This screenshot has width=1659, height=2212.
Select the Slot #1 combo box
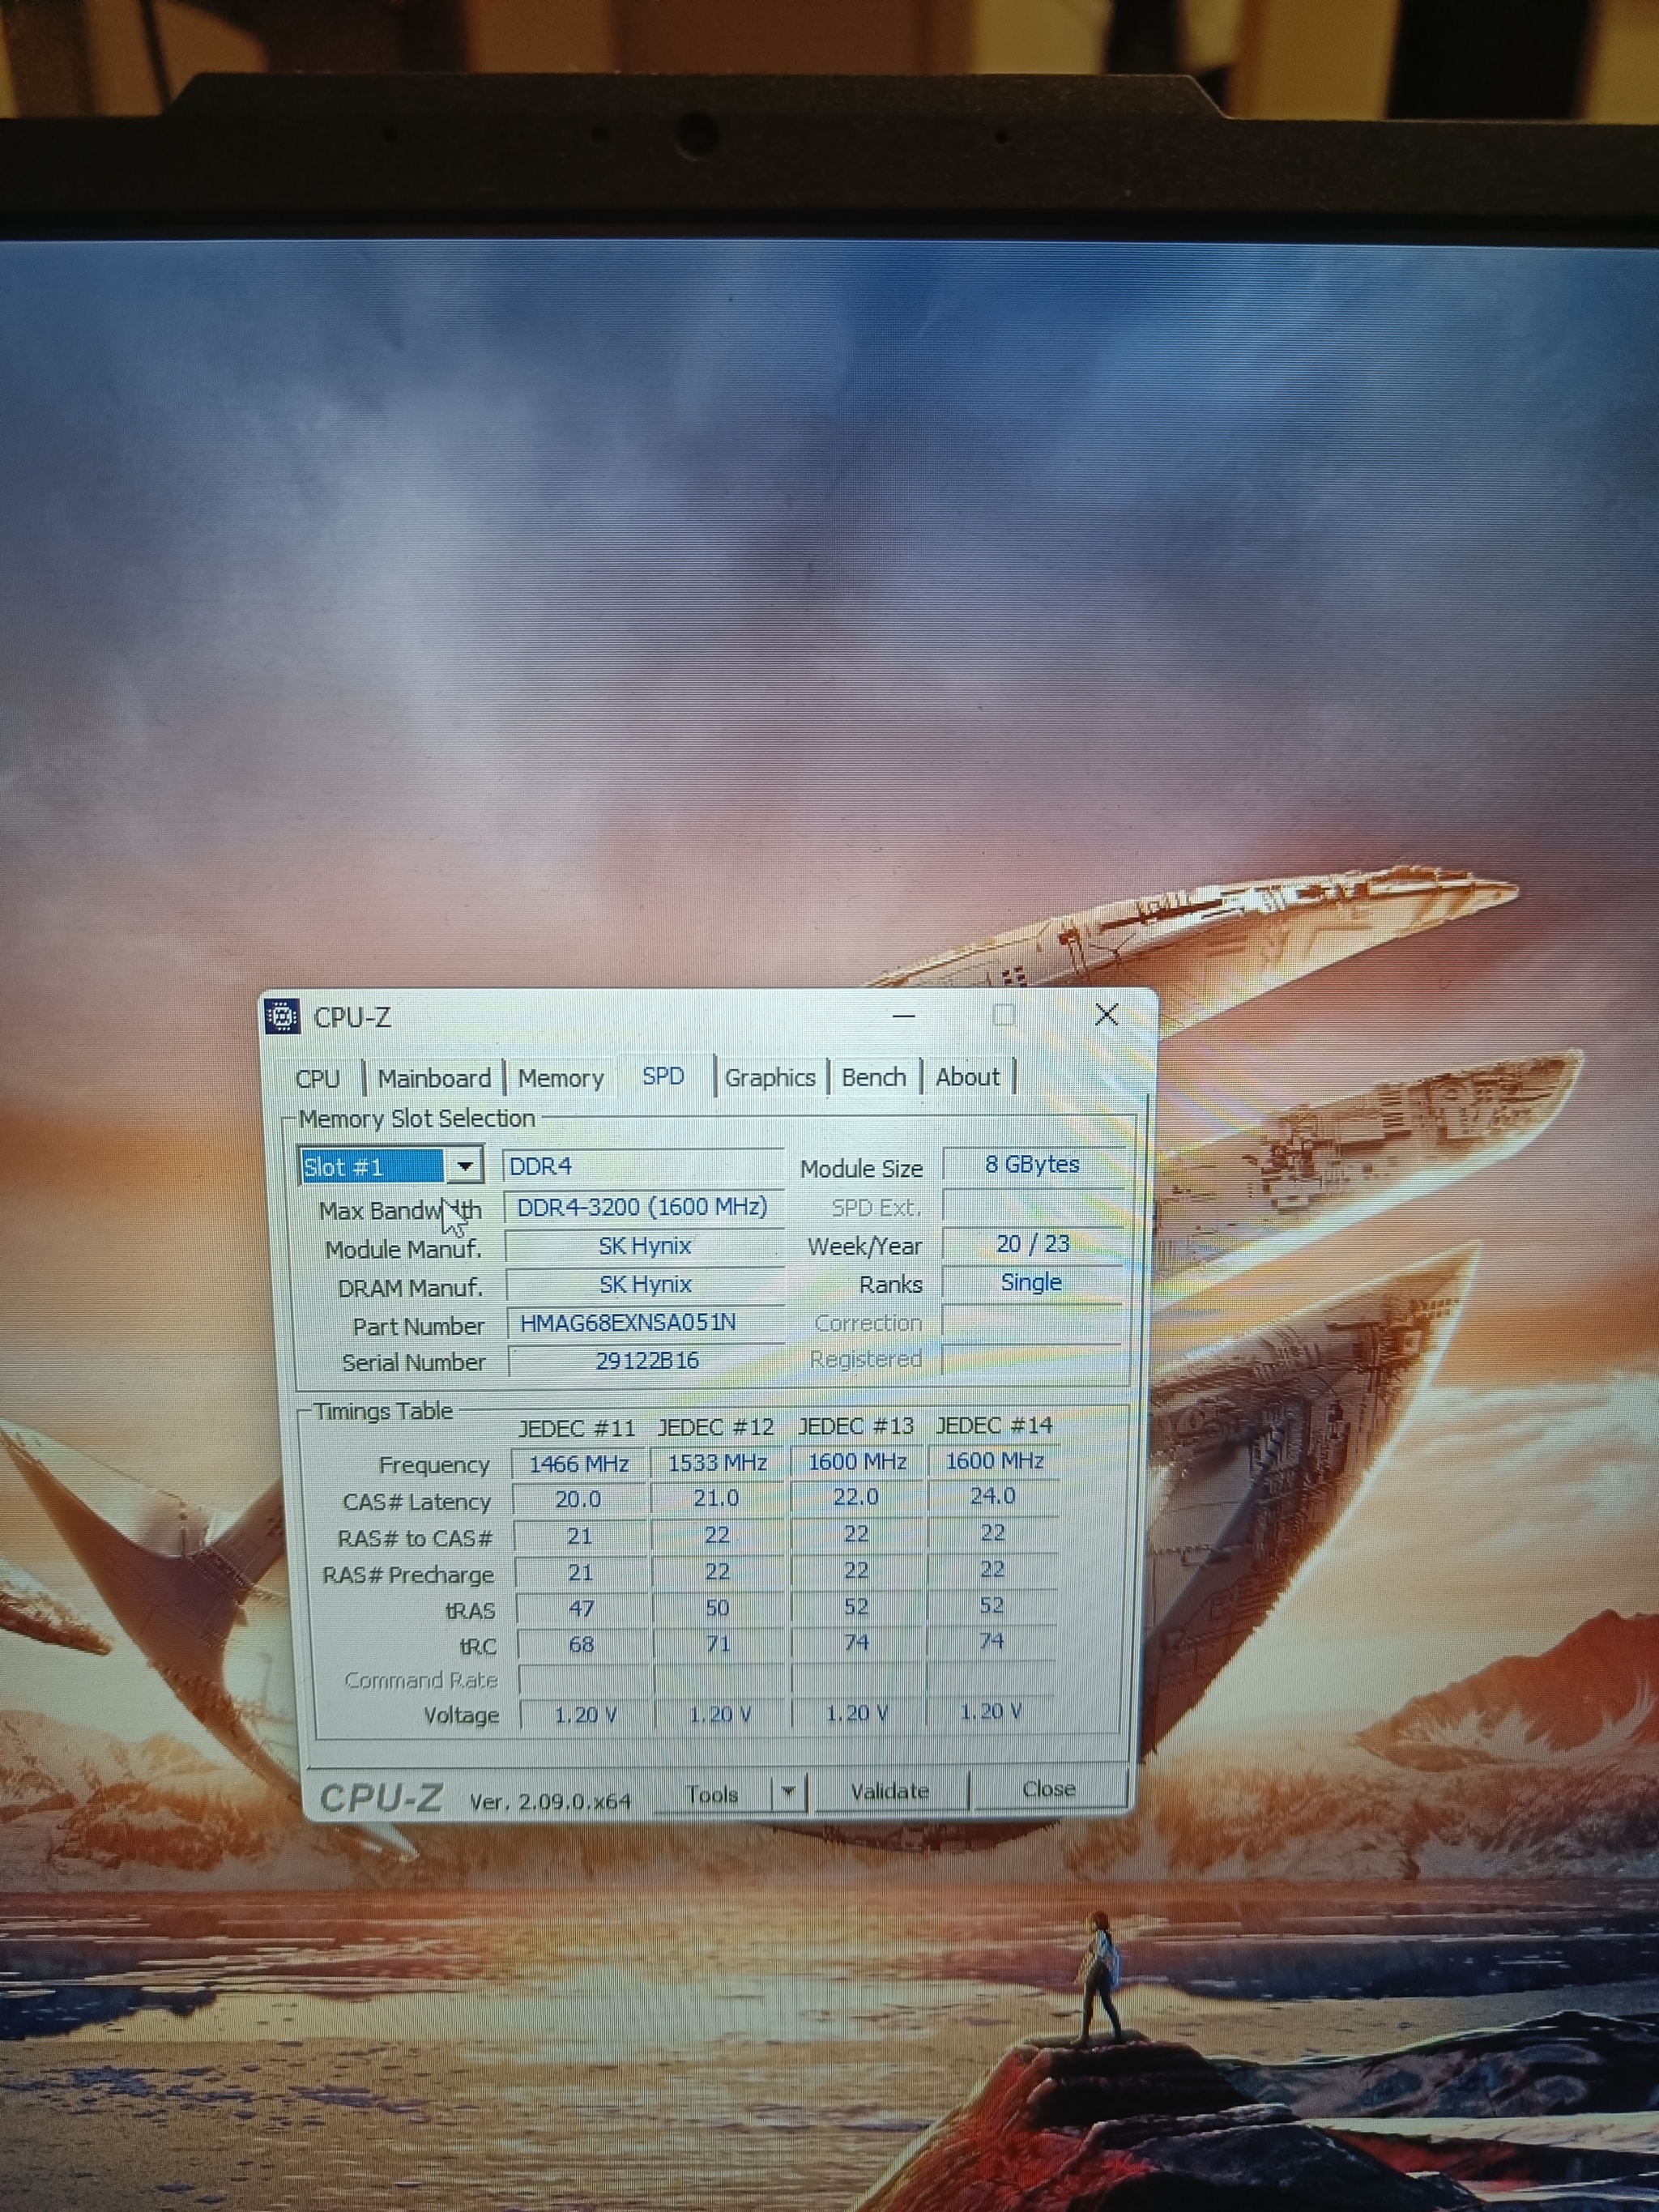[372, 1167]
